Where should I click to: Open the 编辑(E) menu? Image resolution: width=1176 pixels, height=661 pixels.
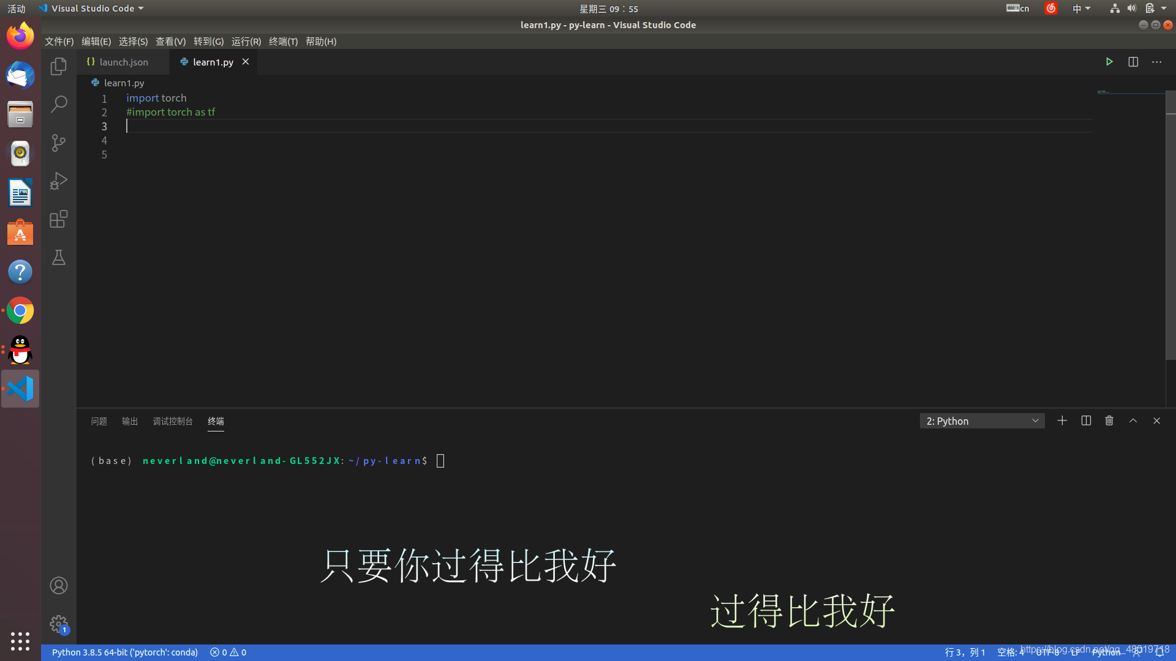96,42
